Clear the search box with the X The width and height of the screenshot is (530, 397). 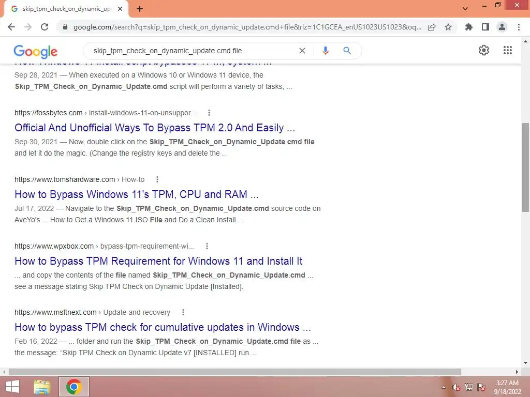[x=302, y=51]
